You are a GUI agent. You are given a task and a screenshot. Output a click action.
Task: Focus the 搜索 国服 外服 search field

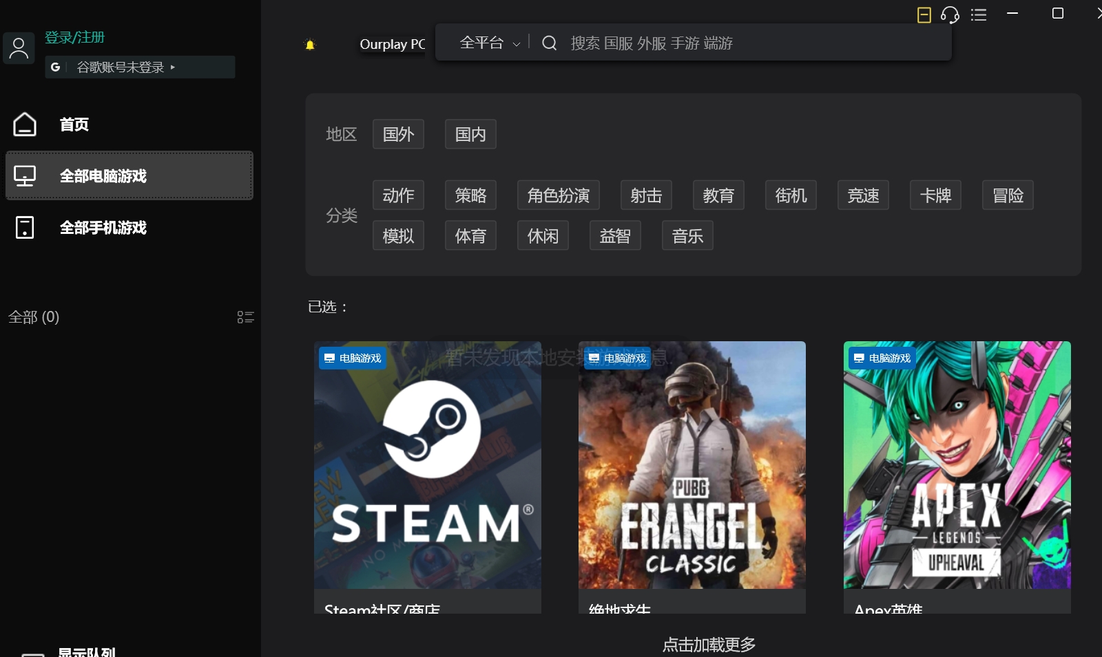click(758, 43)
